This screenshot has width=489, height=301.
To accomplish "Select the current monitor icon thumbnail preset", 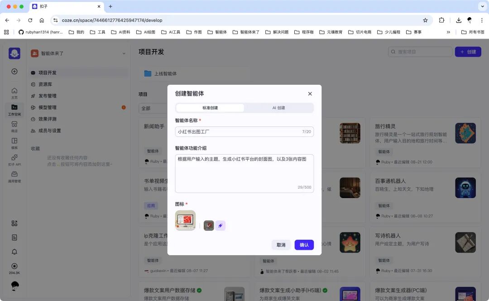I will [208, 225].
